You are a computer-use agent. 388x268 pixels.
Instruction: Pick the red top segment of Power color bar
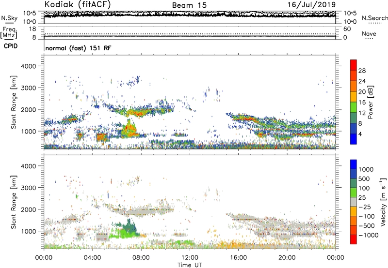click(354, 65)
